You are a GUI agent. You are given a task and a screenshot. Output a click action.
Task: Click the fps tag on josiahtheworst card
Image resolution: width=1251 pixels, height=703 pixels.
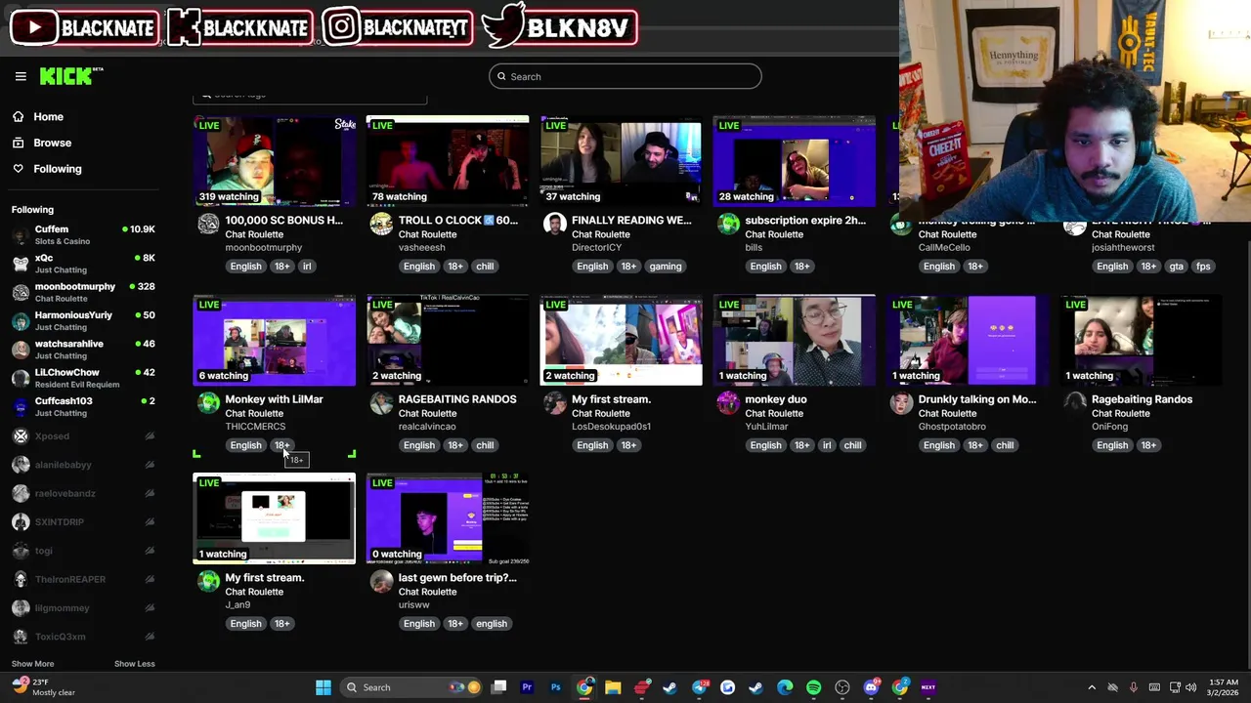tap(1203, 267)
